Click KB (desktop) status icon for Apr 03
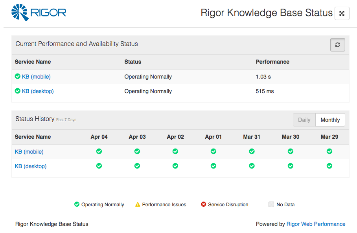357x233 pixels. point(137,166)
